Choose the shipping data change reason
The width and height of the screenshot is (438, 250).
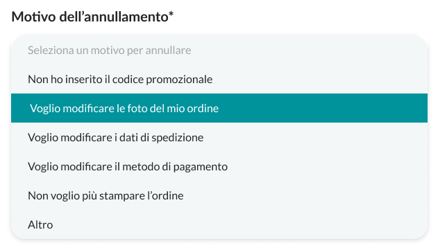click(219, 137)
